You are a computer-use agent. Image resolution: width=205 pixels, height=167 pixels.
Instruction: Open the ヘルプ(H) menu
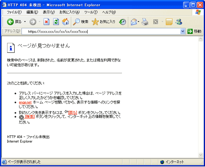click(109, 12)
